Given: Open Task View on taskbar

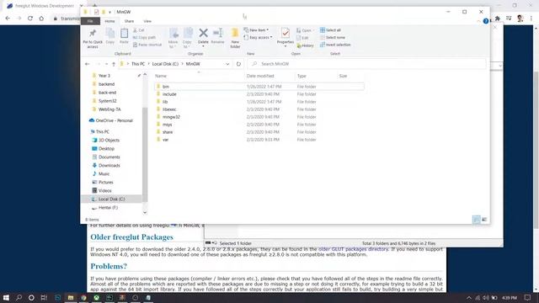Looking at the screenshot, I should click(44, 297).
